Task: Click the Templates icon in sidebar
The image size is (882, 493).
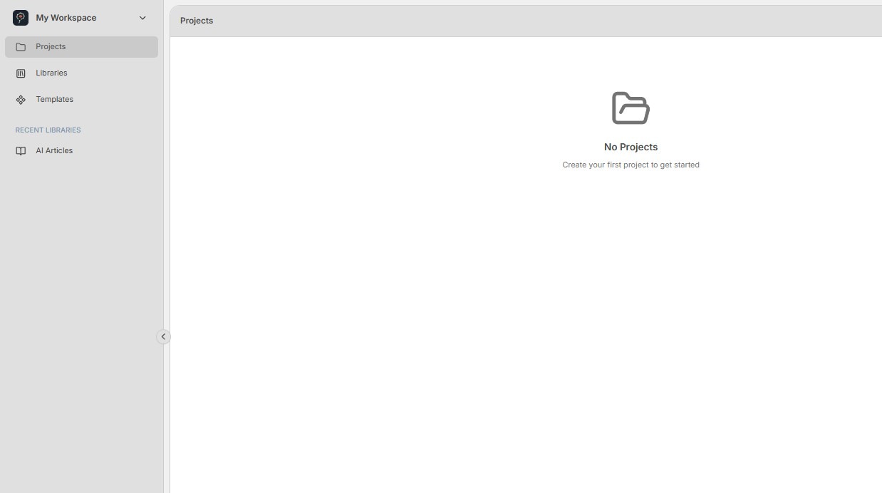Action: pyautogui.click(x=21, y=100)
